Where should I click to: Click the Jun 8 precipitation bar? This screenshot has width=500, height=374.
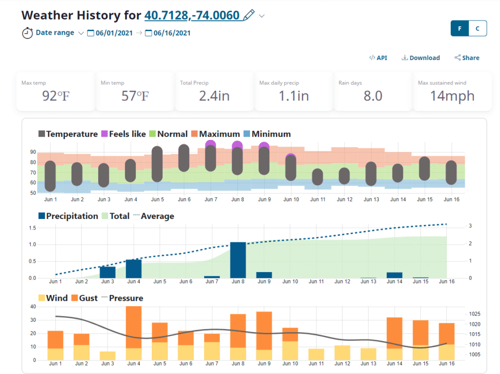click(238, 260)
